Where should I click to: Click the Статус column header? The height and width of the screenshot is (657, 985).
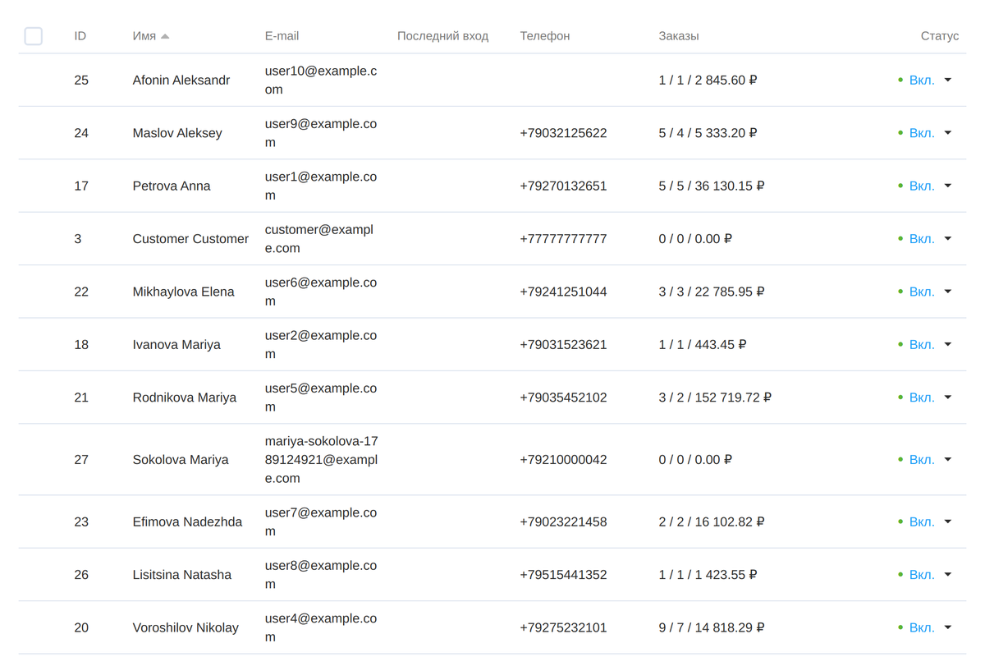(940, 36)
